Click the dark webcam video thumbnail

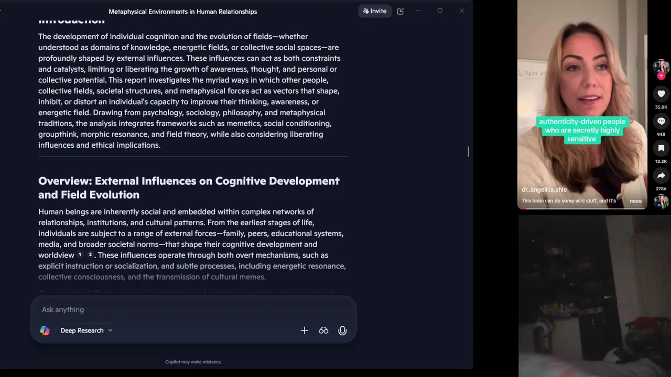click(x=594, y=295)
